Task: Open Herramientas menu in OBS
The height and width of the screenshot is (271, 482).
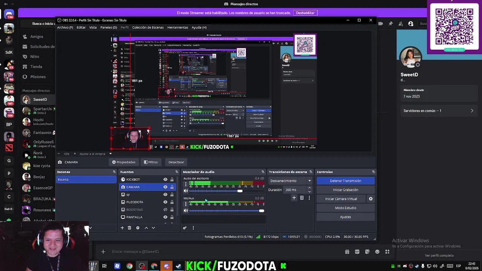Action: [178, 27]
